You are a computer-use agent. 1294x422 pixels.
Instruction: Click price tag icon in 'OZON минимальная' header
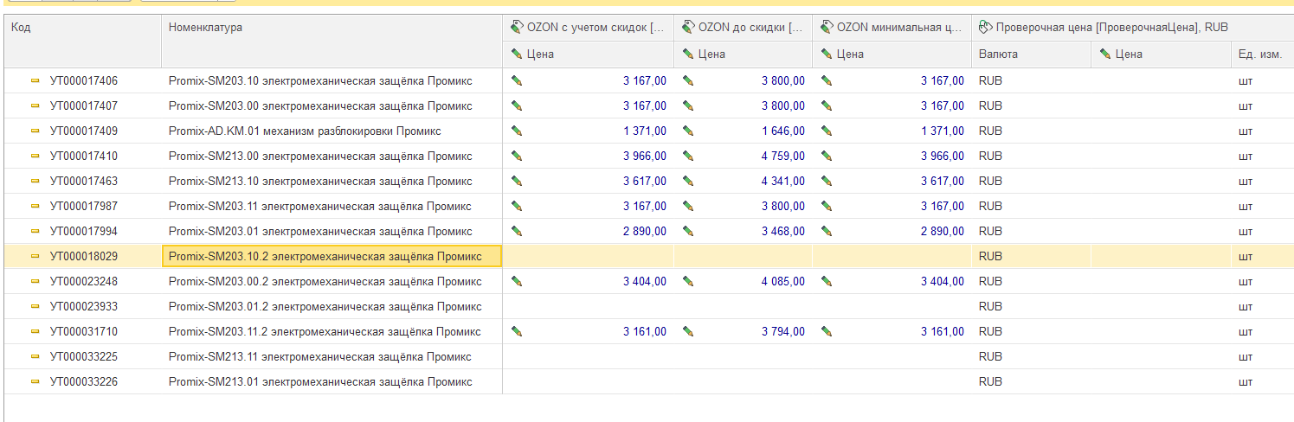827,28
